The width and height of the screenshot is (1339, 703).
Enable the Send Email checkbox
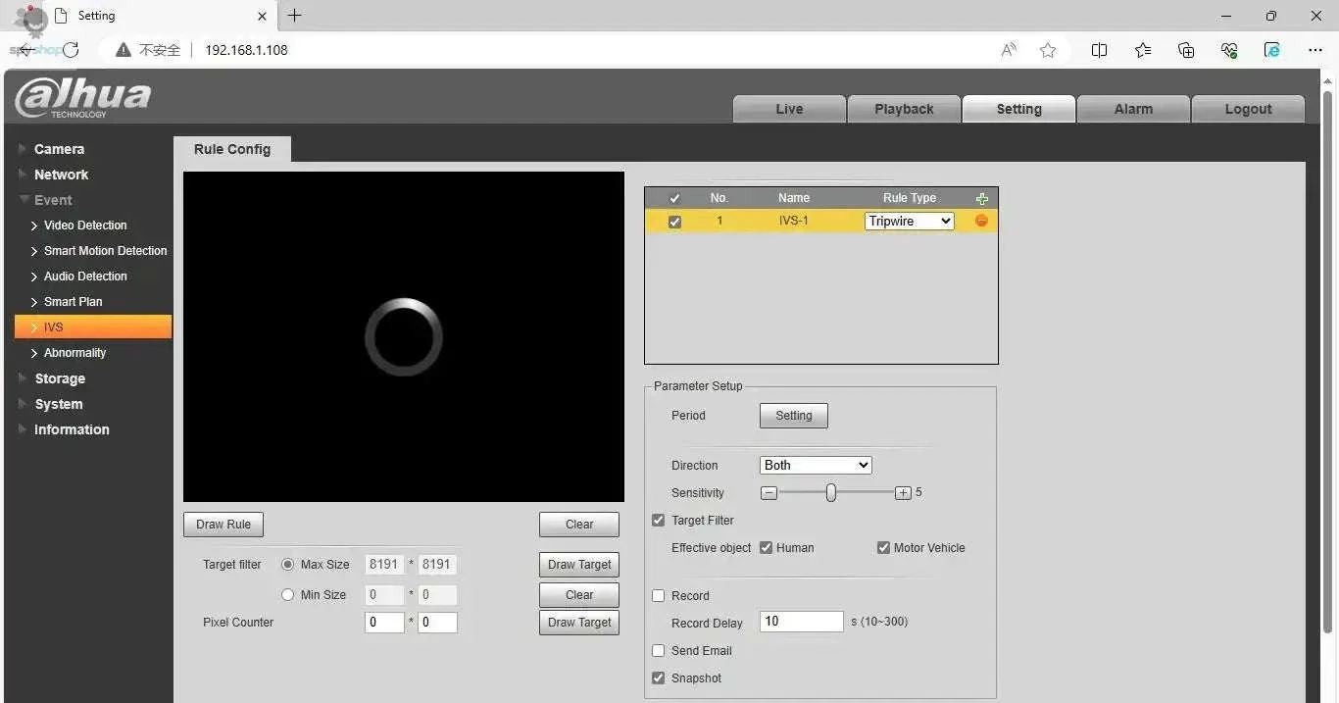coord(659,651)
